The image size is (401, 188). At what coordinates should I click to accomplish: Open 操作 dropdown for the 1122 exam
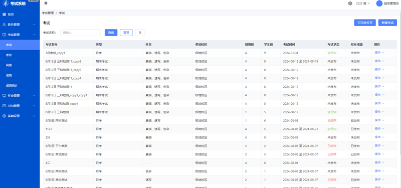tap(379, 128)
